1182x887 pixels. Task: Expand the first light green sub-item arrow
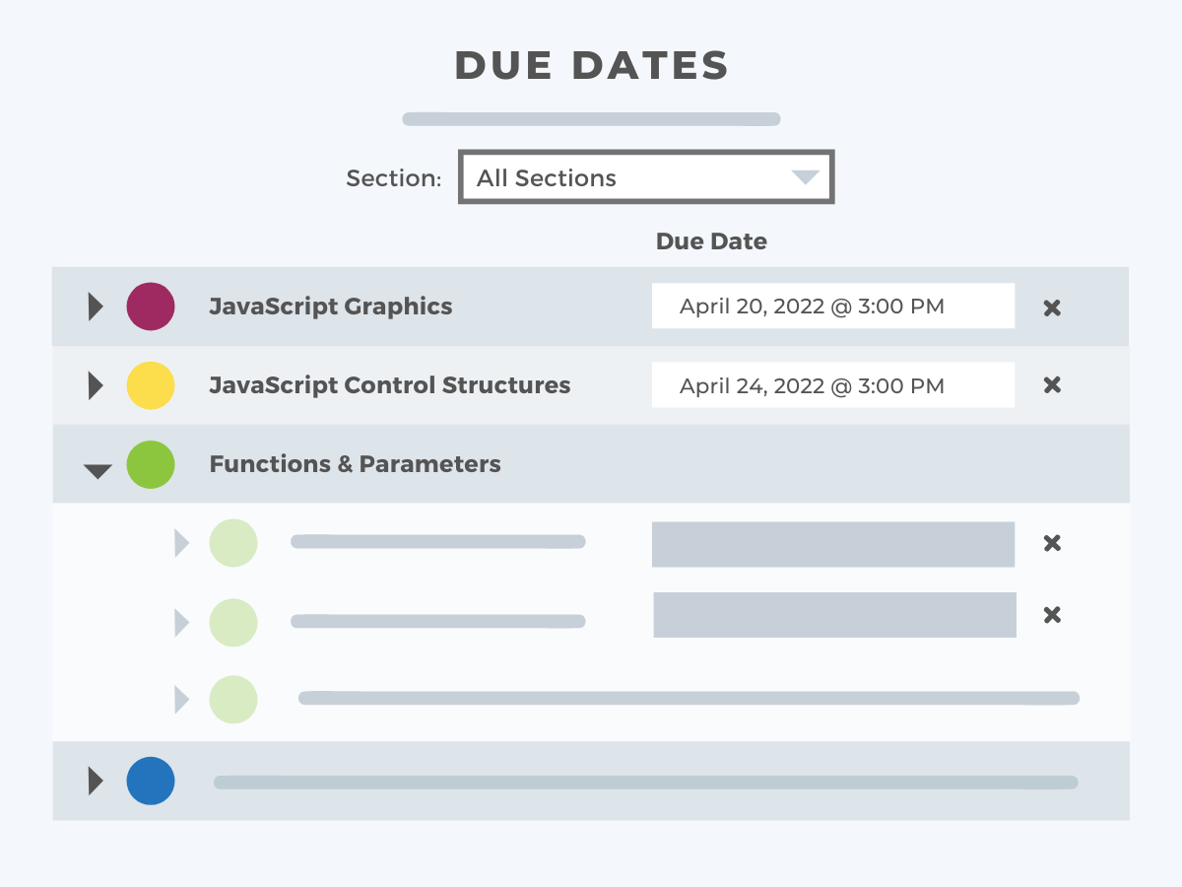click(181, 543)
